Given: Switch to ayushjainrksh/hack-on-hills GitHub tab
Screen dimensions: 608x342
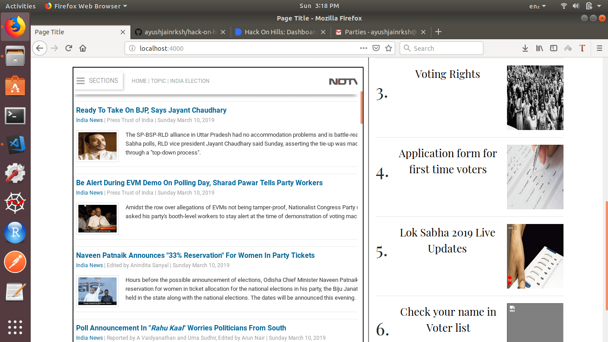Looking at the screenshot, I should point(181,32).
